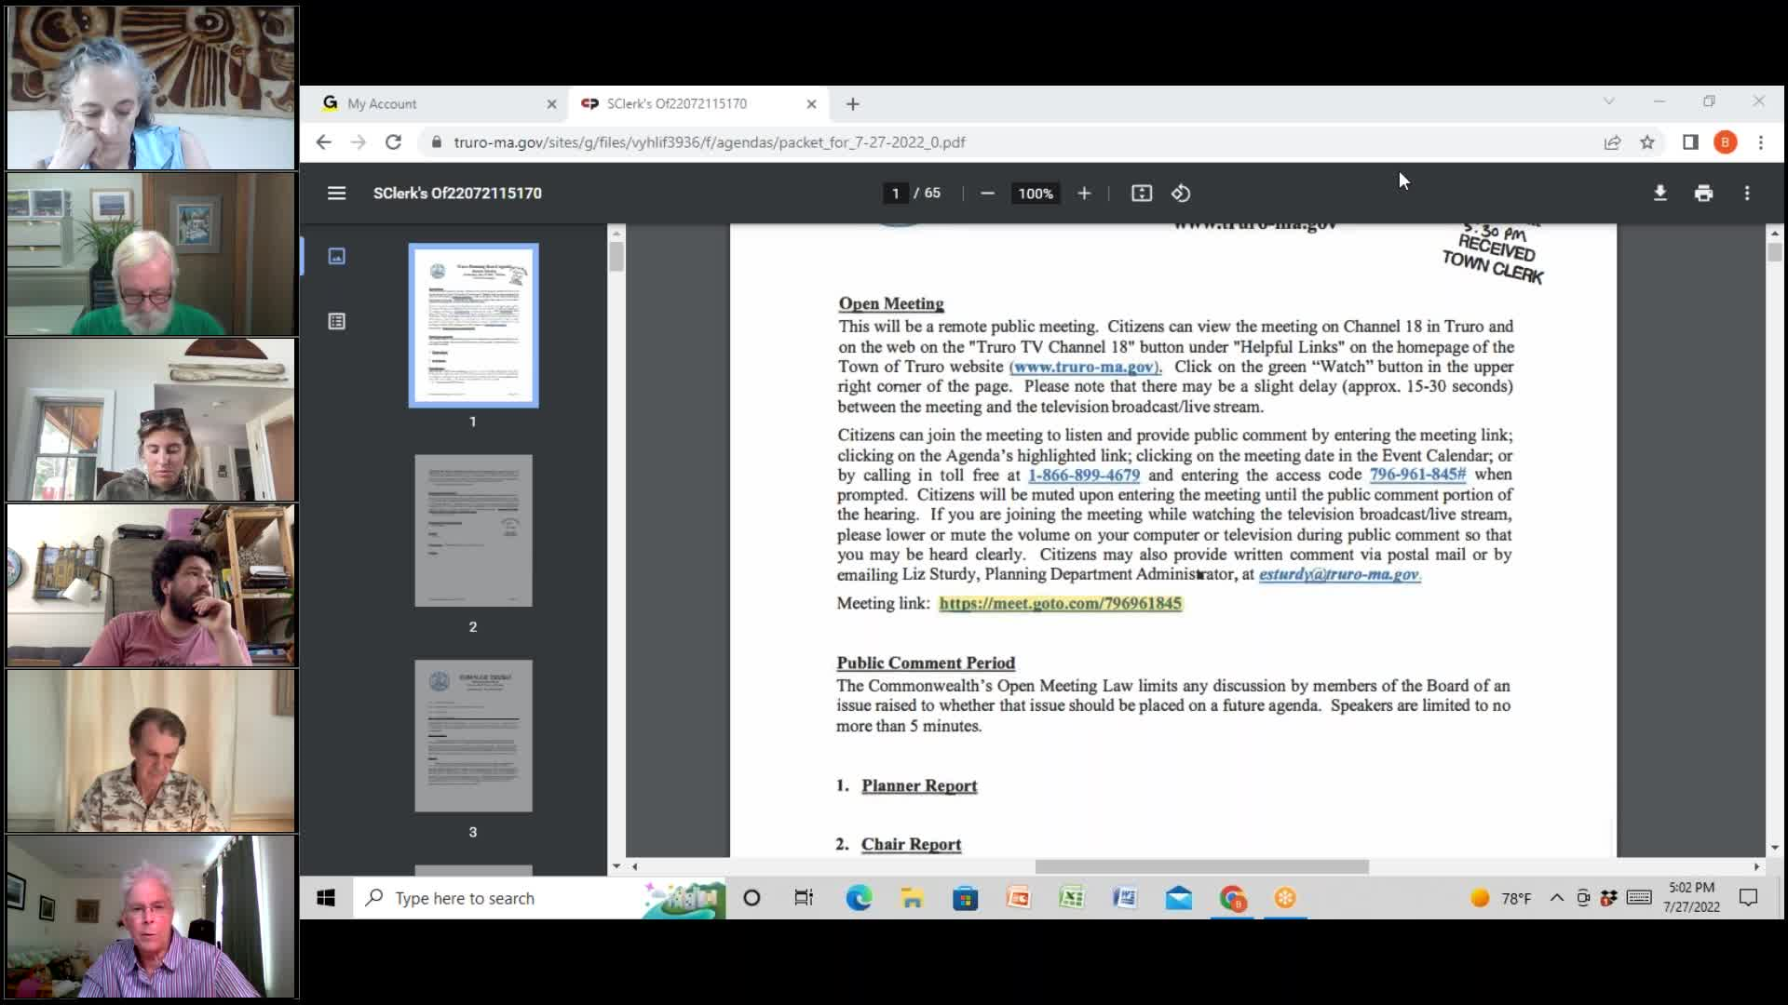
Task: Select page 2 thumbnail
Action: coord(473,530)
